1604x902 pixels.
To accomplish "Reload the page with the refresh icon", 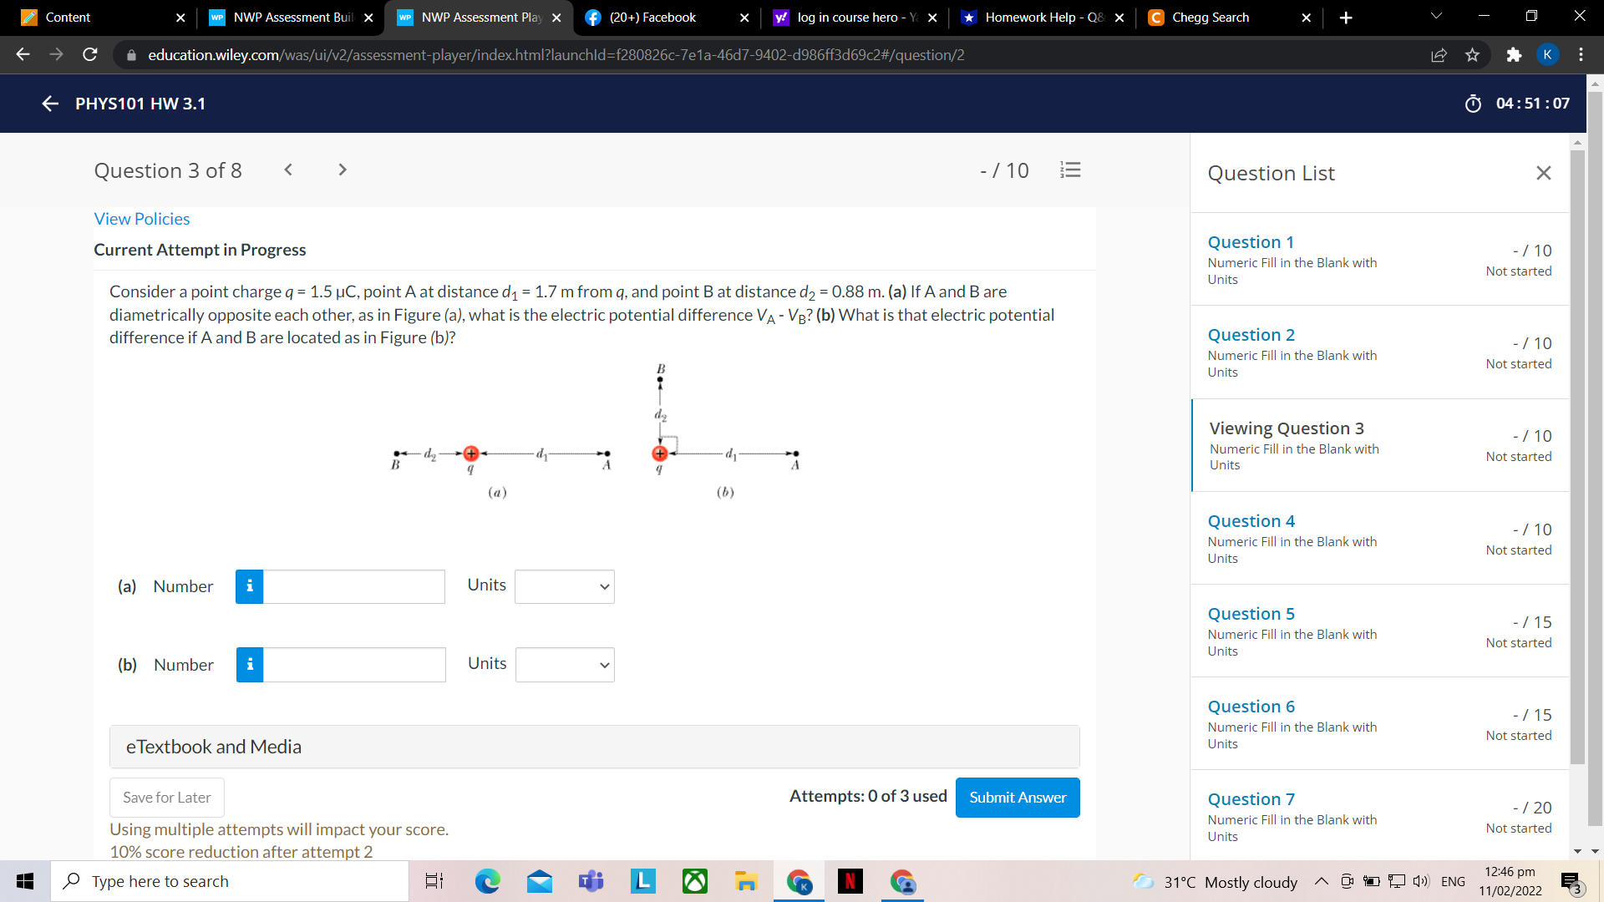I will (x=90, y=54).
